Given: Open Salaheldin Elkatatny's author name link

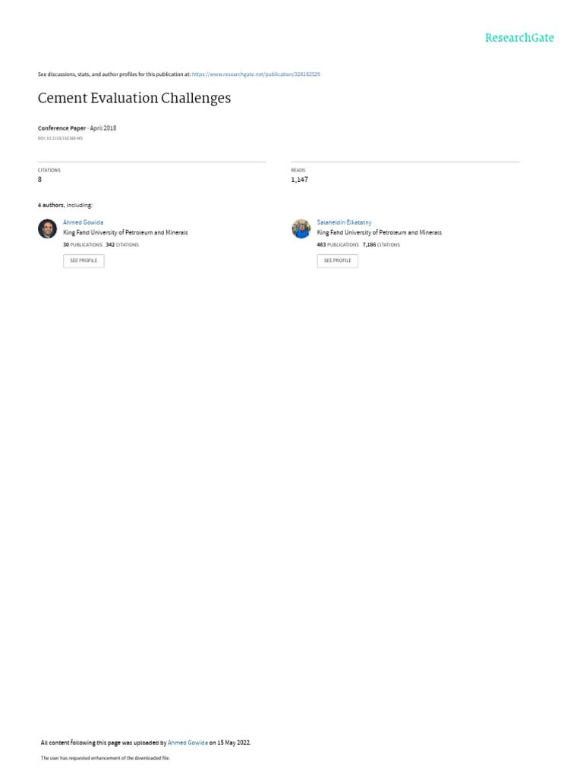Looking at the screenshot, I should [x=344, y=222].
